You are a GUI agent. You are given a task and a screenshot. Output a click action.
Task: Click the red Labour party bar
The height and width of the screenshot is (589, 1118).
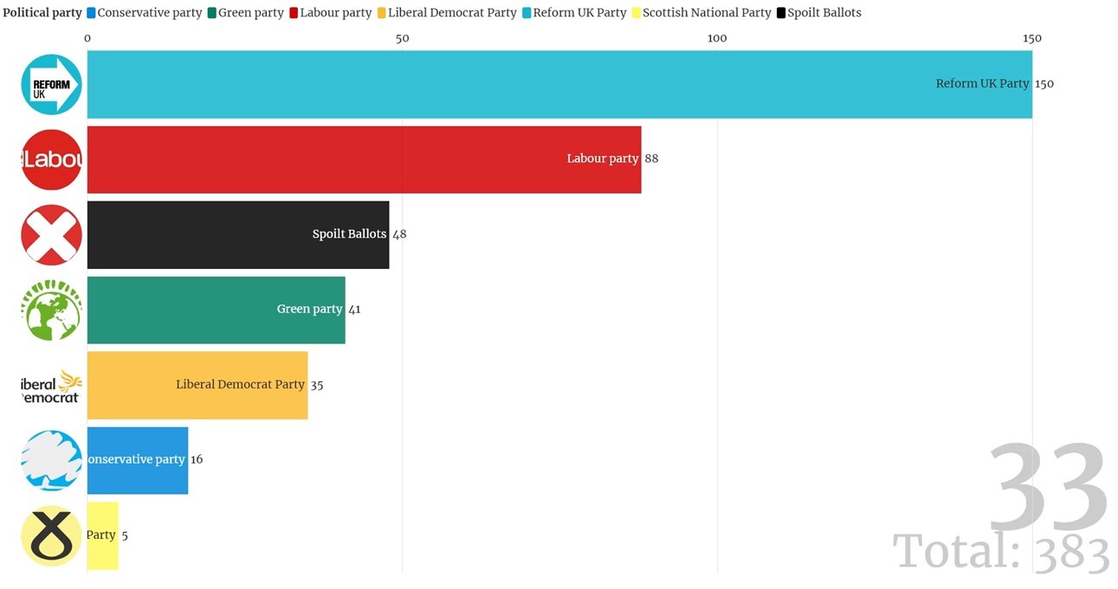[x=365, y=159]
